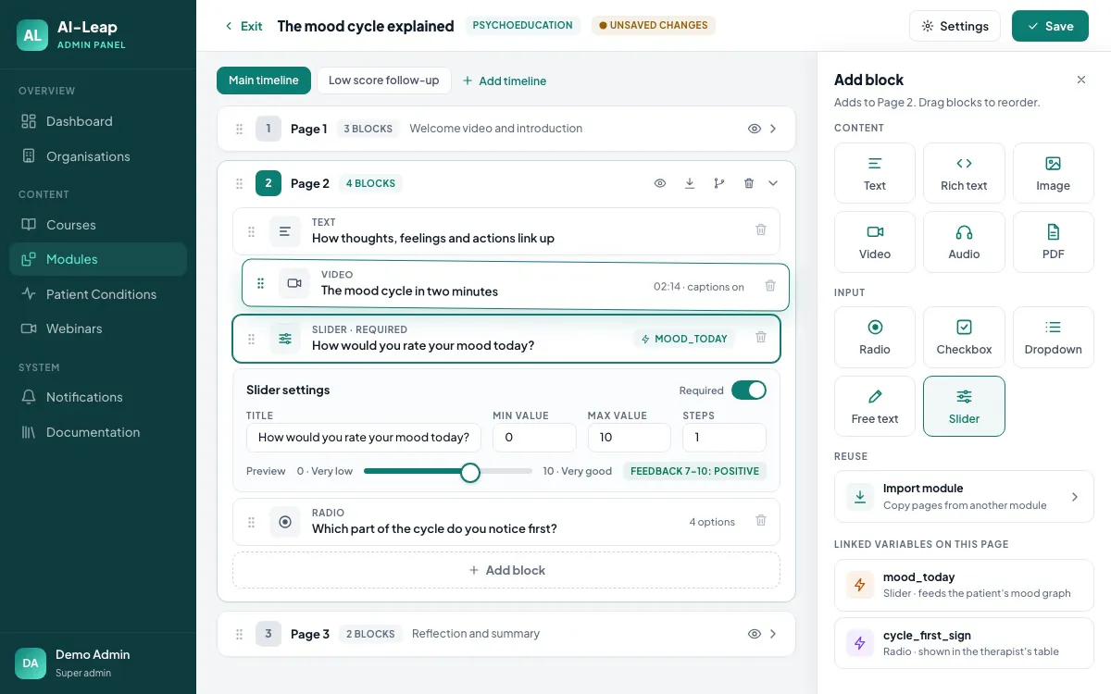Delete the video block 'The mood cycle in two minutes'
The image size is (1111, 694).
click(770, 286)
